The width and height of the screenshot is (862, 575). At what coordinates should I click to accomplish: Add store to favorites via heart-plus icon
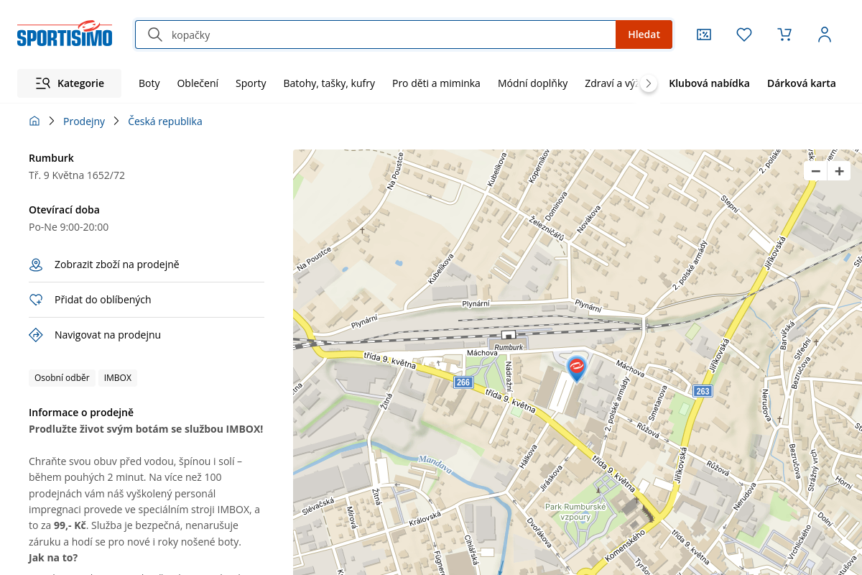point(36,300)
